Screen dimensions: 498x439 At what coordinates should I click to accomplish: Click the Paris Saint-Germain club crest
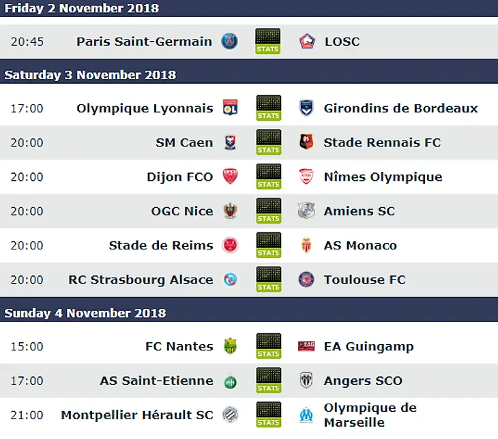[x=229, y=42]
